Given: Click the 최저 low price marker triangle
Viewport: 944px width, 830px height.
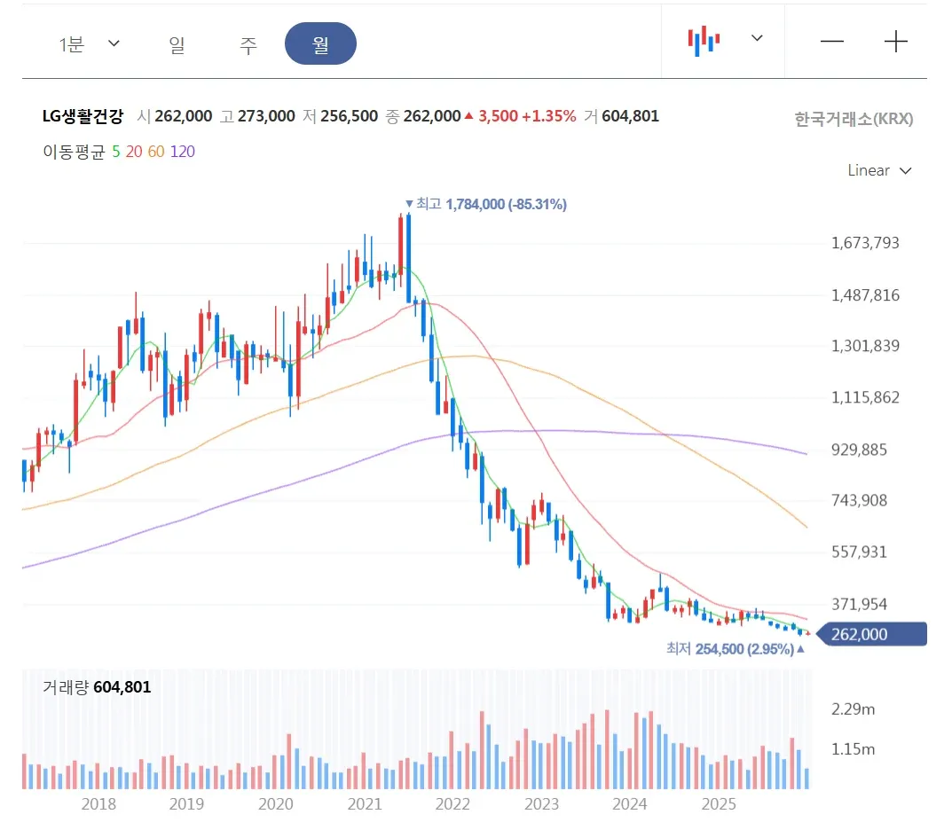Looking at the screenshot, I should [x=801, y=650].
